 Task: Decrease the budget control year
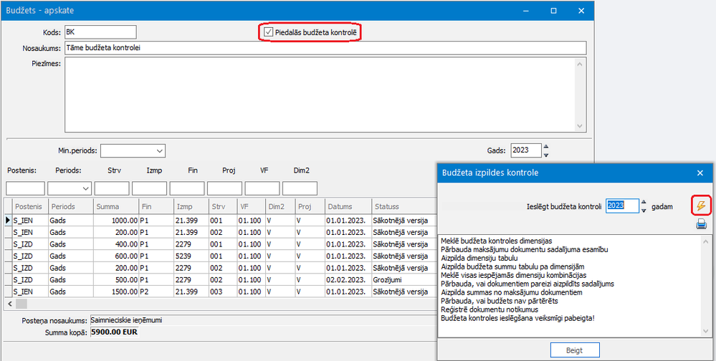pyautogui.click(x=644, y=210)
